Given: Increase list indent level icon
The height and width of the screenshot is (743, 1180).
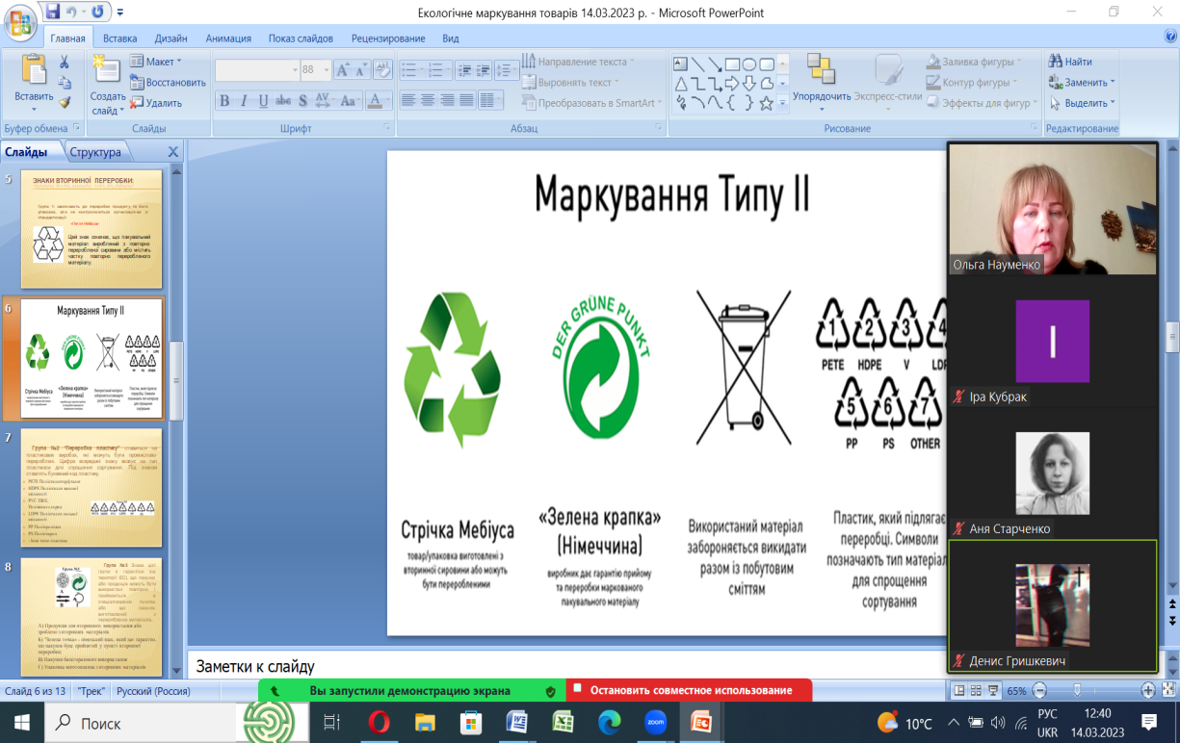Looking at the screenshot, I should point(485,69).
